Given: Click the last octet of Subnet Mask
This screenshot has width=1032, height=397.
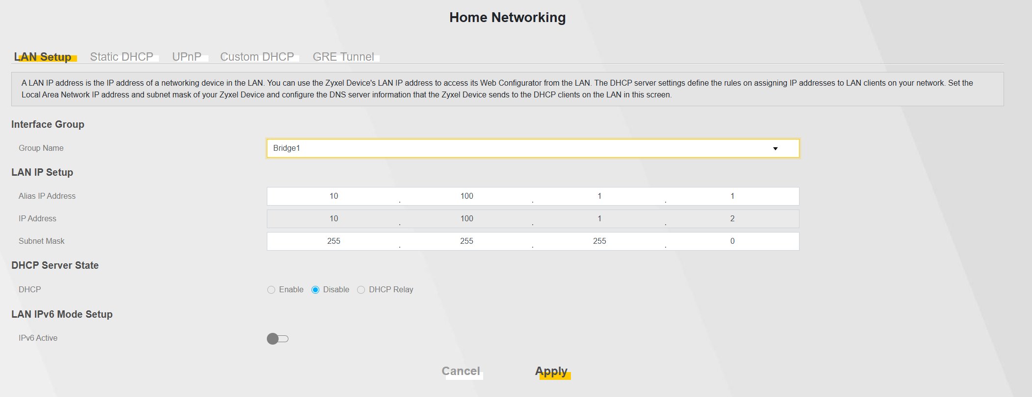Looking at the screenshot, I should [732, 241].
